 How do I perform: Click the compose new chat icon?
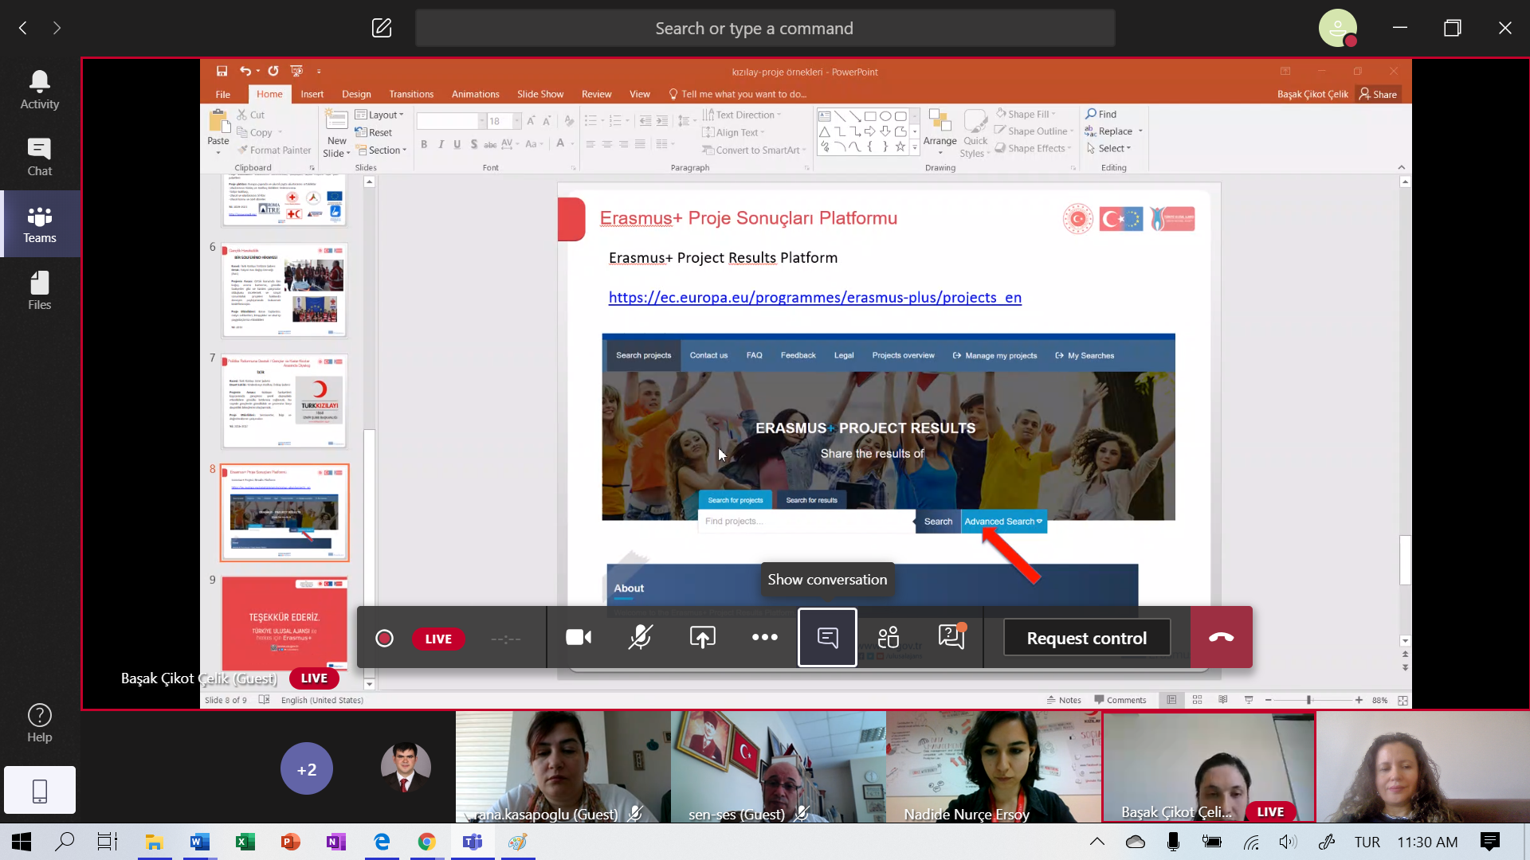(x=382, y=28)
